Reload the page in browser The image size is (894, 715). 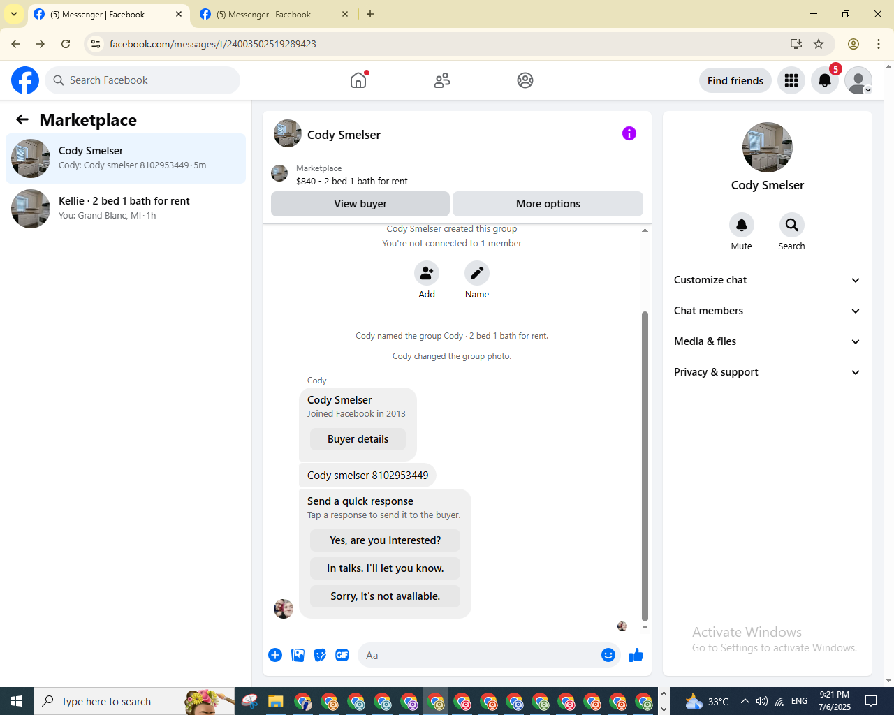click(66, 44)
